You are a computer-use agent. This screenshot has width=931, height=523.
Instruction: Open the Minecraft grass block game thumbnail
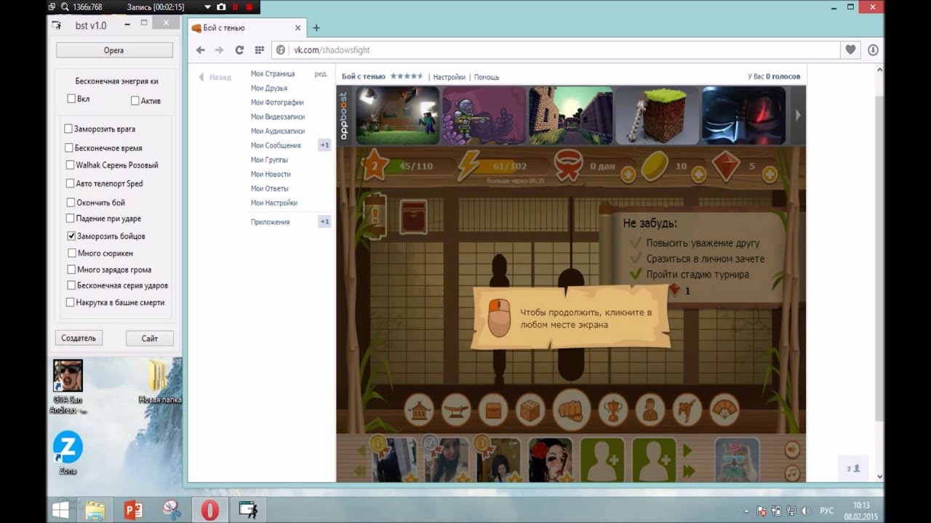click(x=658, y=115)
